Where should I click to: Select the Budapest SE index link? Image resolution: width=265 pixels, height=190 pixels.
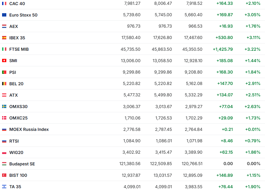pos(22,164)
